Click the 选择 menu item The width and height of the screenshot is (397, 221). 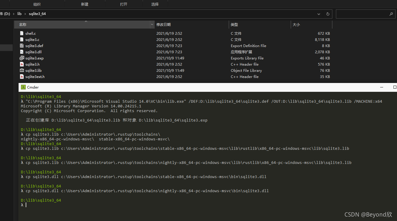click(155, 4)
